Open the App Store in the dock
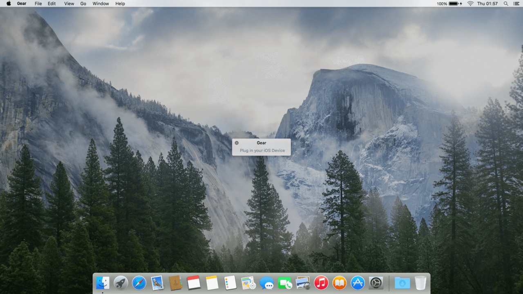Screen dimensions: 523x294 [358, 283]
